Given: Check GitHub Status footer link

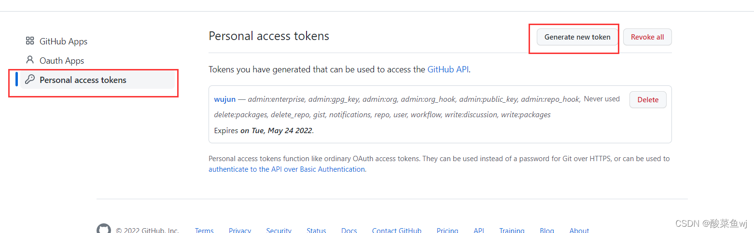Looking at the screenshot, I should [316, 231].
